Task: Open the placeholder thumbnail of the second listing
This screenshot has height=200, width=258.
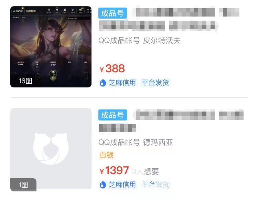Action: pos(51,149)
